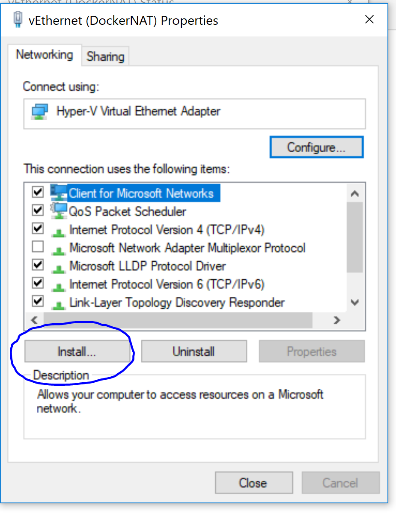Disable the QoS Packet Scheduler checkbox
This screenshot has width=396, height=514.
coord(37,210)
